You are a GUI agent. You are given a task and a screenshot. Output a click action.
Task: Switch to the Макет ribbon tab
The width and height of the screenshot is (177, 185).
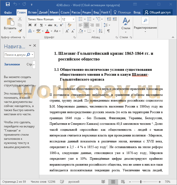pos(54,12)
